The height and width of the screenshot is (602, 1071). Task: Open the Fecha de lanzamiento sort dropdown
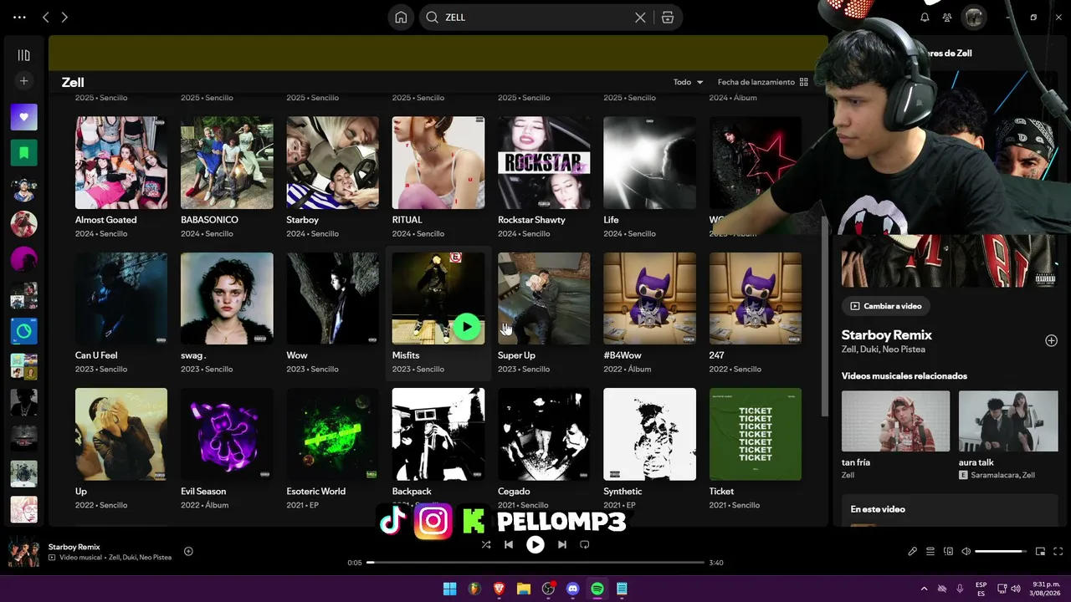tap(762, 82)
